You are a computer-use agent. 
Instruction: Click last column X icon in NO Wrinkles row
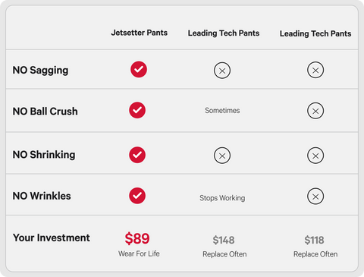click(x=315, y=197)
